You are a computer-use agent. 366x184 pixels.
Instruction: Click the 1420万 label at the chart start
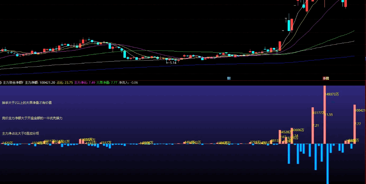(x=8, y=143)
